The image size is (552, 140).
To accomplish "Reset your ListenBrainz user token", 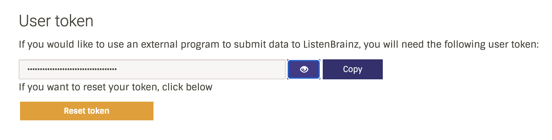I will click(87, 111).
